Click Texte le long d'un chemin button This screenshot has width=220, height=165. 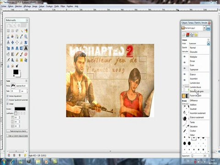point(17,131)
